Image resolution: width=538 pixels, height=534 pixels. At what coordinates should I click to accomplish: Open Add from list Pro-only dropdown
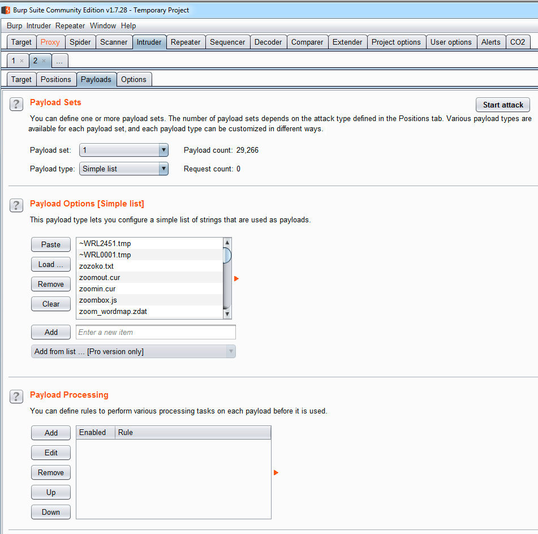[x=133, y=351]
